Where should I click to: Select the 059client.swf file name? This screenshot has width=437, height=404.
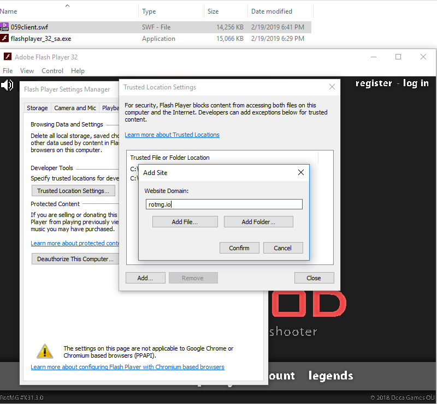coord(29,27)
